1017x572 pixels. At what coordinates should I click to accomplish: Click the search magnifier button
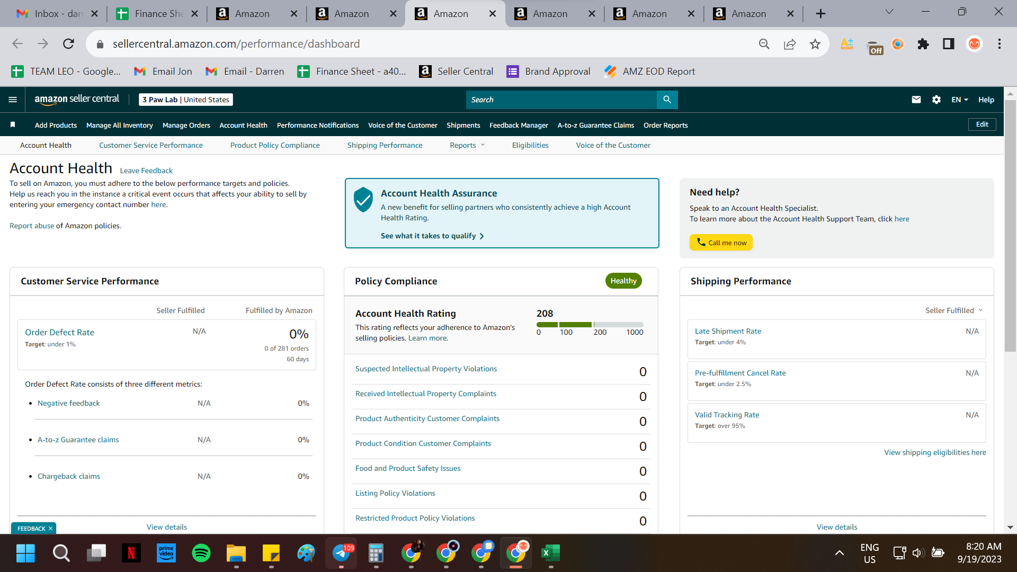[667, 100]
